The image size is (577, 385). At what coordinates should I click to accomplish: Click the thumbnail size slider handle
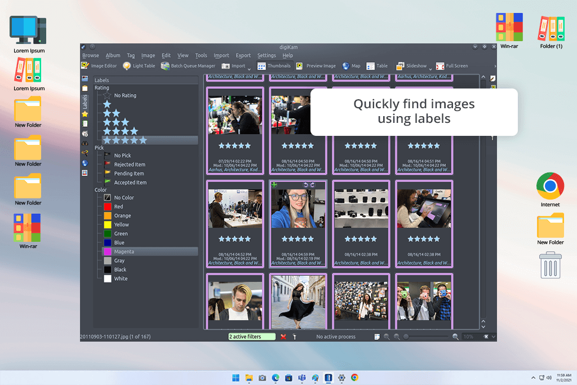click(x=406, y=337)
